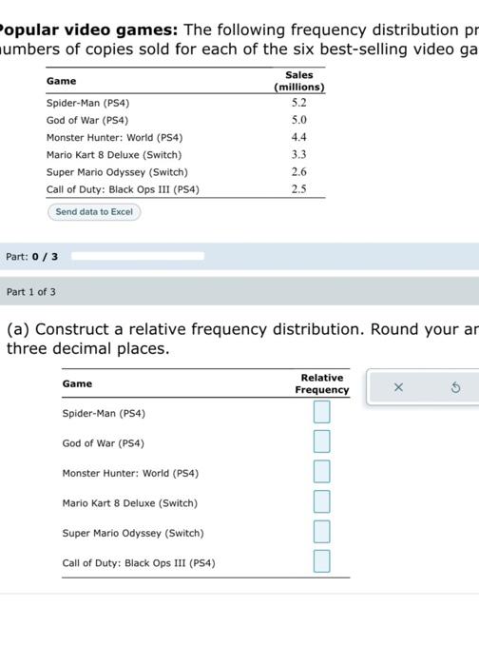Click the Sales (millions) column header

(x=299, y=81)
